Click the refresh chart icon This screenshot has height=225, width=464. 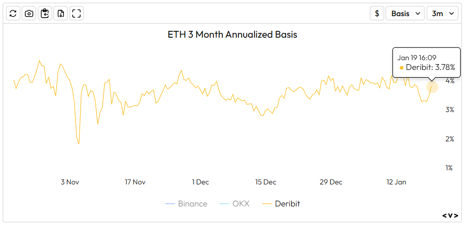click(13, 13)
